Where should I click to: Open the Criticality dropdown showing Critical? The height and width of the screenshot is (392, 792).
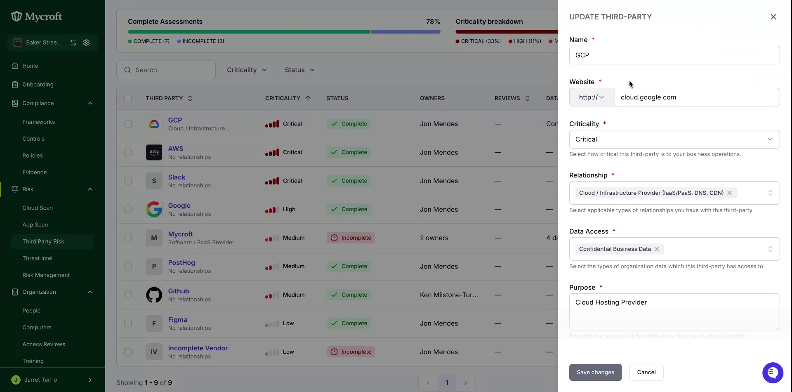(x=674, y=139)
